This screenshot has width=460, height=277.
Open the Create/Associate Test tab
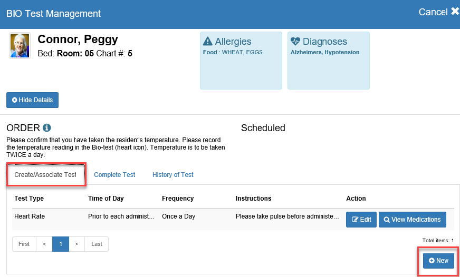click(x=45, y=175)
